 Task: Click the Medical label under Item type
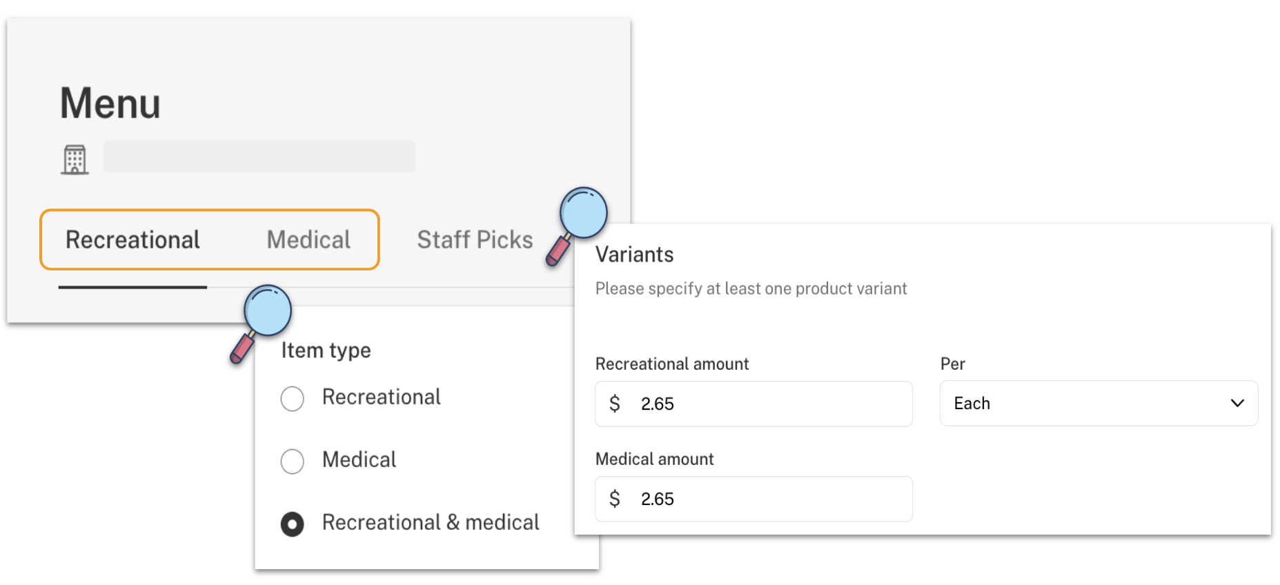point(359,459)
